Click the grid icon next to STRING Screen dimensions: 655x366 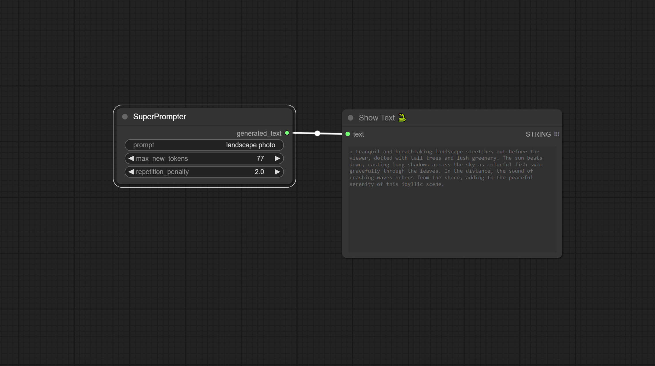[x=557, y=134]
